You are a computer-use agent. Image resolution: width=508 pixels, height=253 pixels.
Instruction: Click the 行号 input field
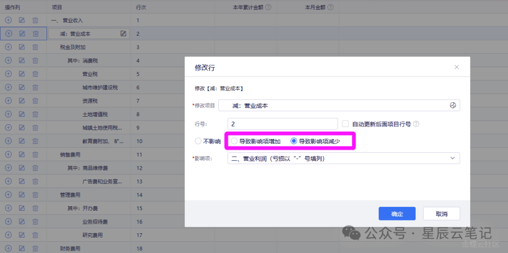[282, 124]
